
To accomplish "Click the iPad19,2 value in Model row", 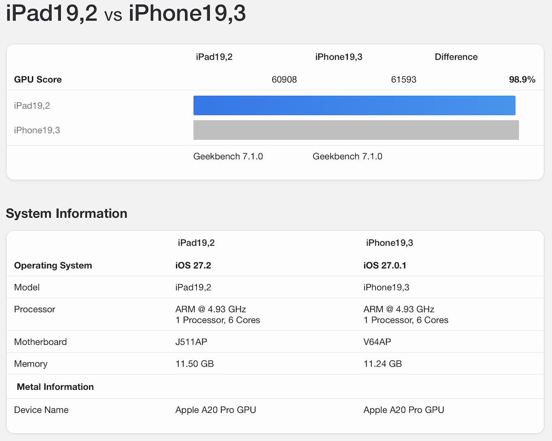I will [x=193, y=287].
